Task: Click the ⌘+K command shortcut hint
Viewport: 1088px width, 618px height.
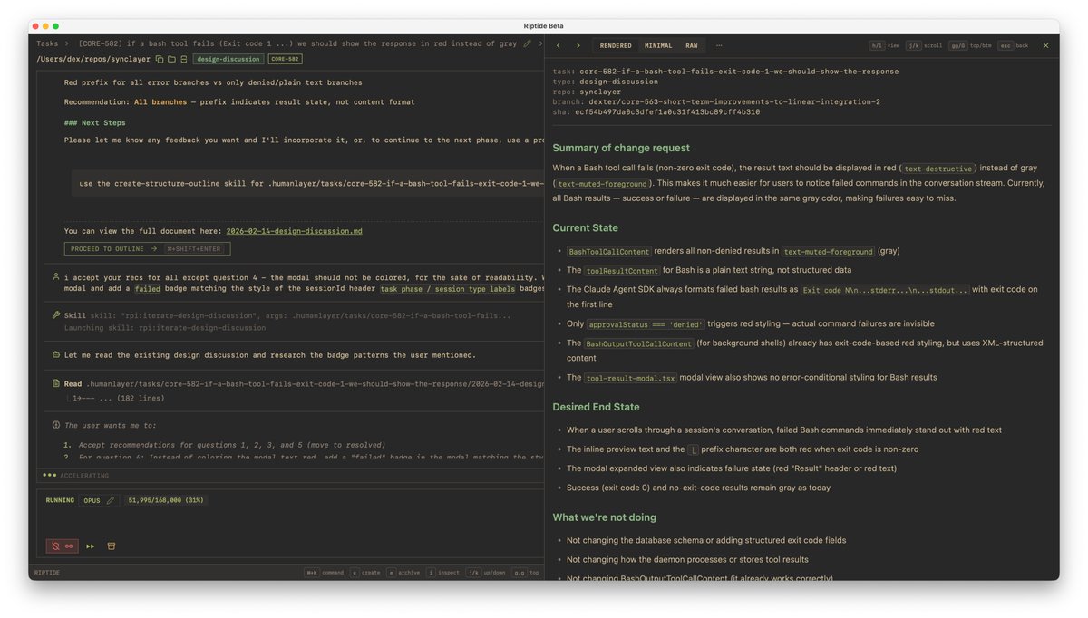Action: 324,573
